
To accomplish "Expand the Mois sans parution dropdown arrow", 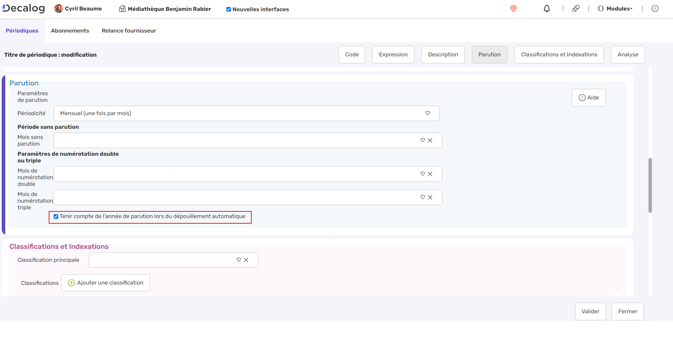I will pos(422,140).
